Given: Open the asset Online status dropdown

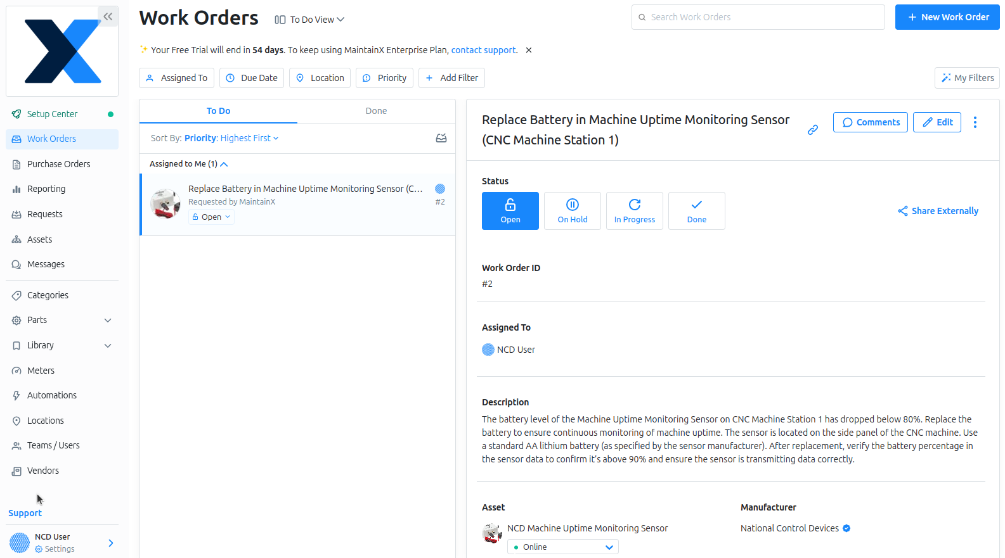Looking at the screenshot, I should pyautogui.click(x=563, y=547).
